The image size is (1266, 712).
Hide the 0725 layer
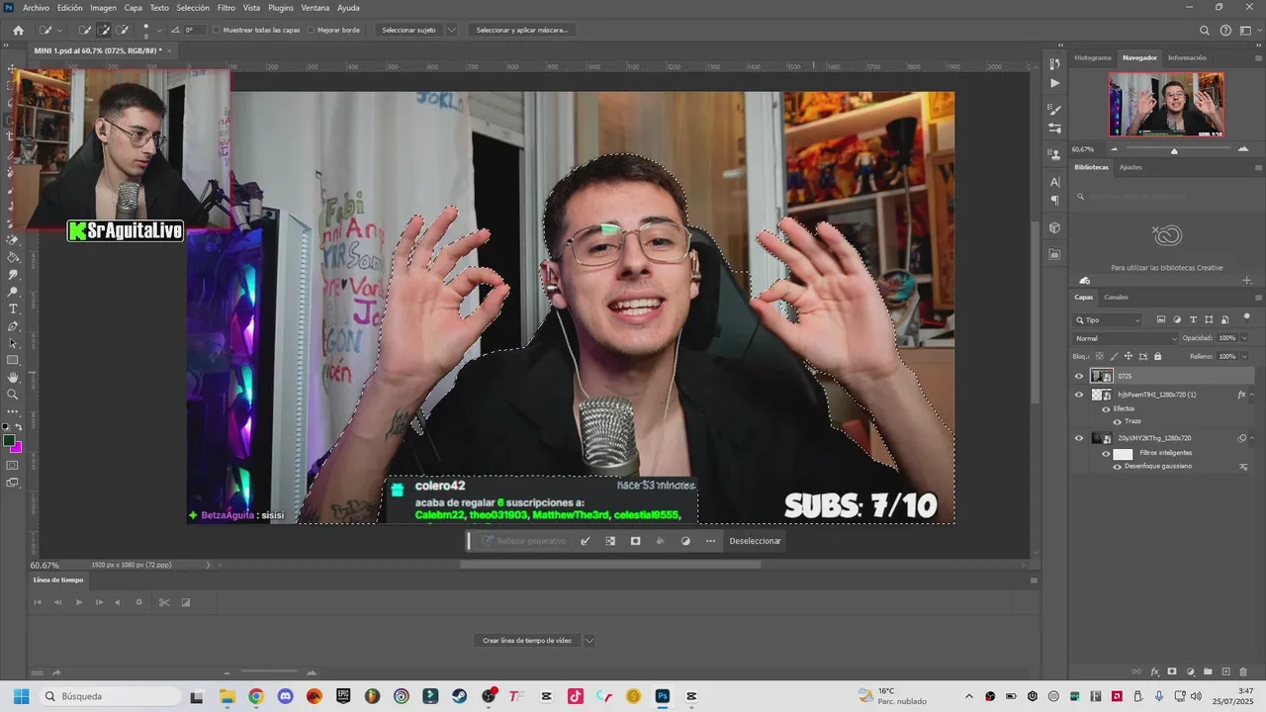coord(1079,376)
